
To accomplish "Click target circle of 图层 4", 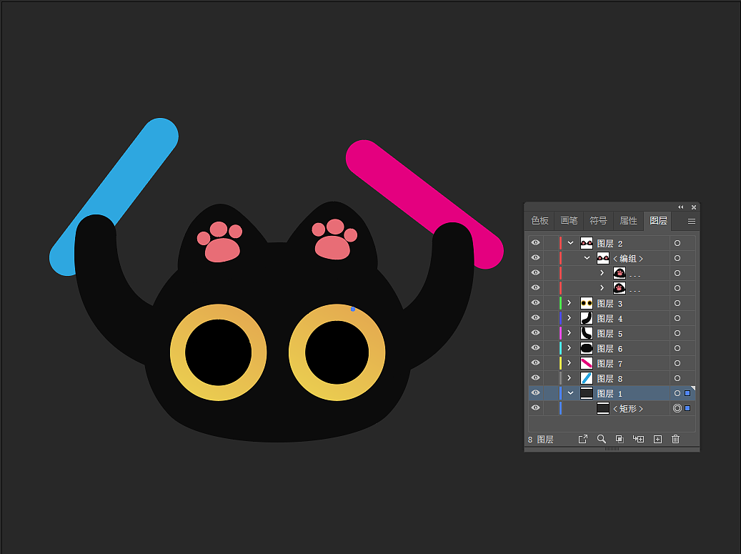I will 677,318.
